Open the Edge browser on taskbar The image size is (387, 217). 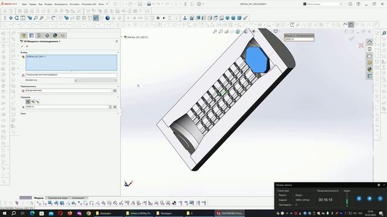coord(32,213)
